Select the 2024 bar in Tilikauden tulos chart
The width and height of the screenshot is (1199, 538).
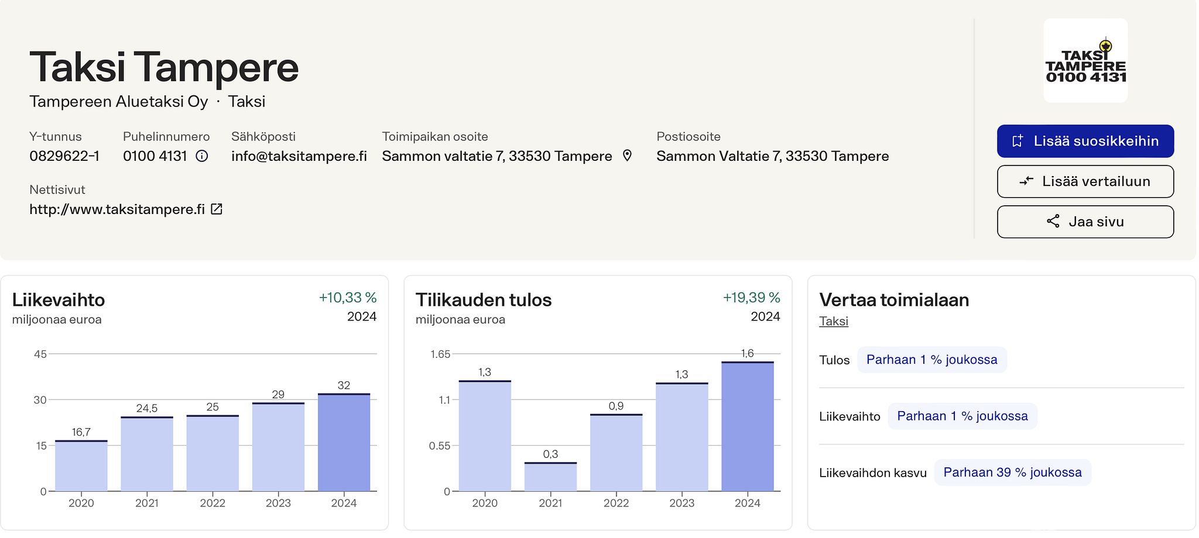click(x=748, y=426)
